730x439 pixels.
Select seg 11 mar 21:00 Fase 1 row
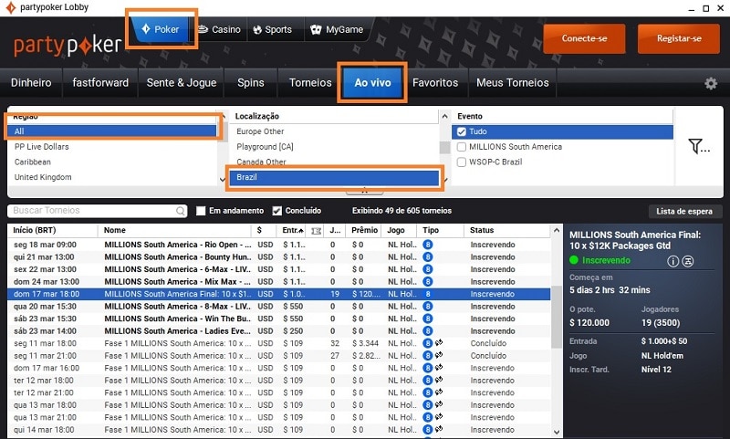pyautogui.click(x=279, y=356)
